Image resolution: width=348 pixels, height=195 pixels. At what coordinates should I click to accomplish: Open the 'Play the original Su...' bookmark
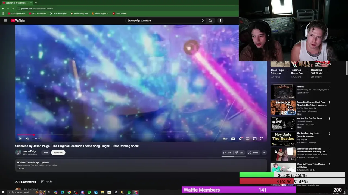[x=101, y=13]
